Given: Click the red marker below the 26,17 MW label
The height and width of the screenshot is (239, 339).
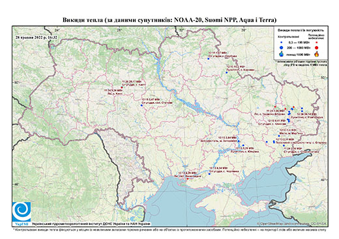Looking at the screenshot, I should pos(122,88).
